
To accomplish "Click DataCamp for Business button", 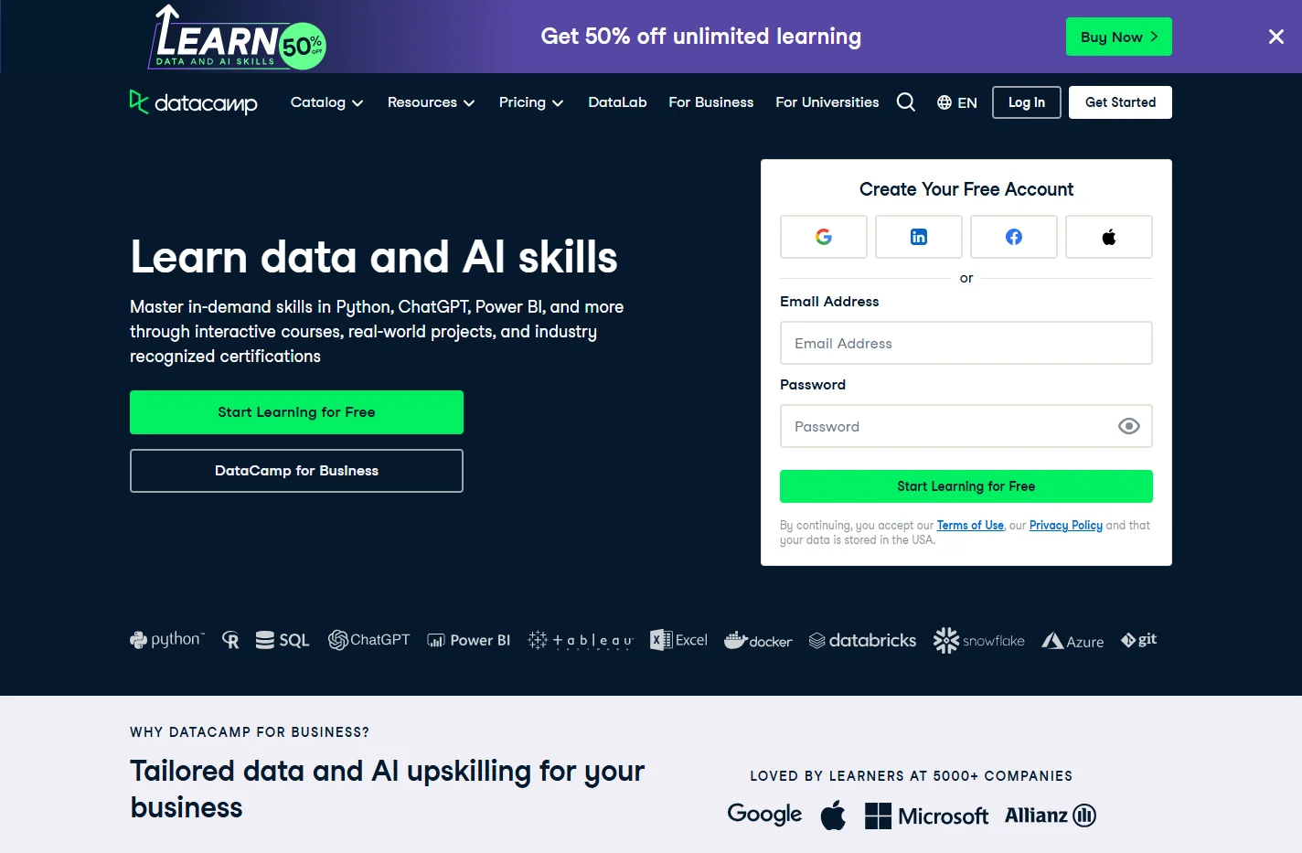I will [x=296, y=471].
